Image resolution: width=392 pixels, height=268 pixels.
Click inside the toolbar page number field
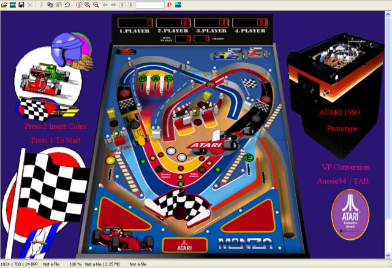[149, 4]
